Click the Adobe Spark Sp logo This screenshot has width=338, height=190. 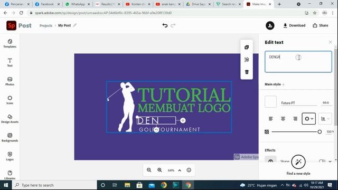point(11,25)
